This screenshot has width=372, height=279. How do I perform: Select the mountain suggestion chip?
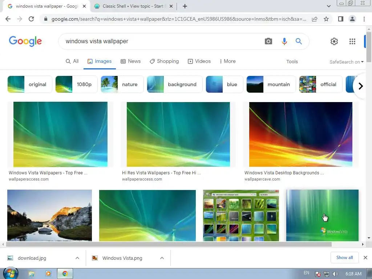pos(271,84)
